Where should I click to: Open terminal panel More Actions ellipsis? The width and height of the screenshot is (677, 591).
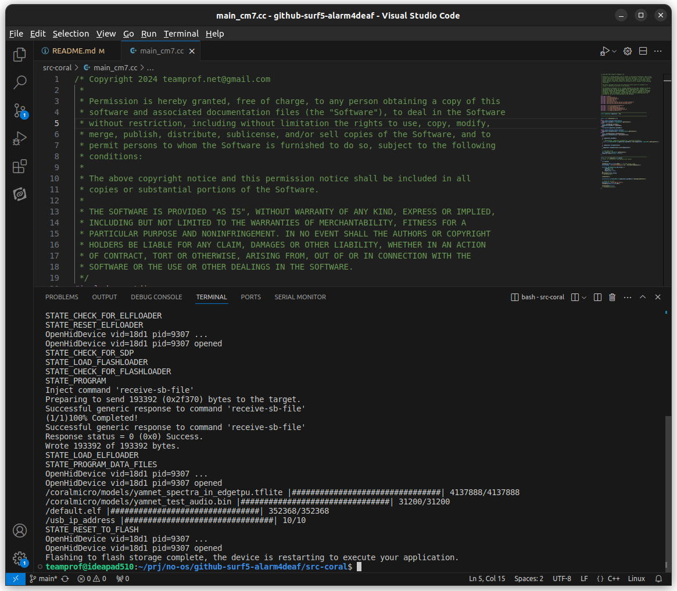tap(628, 297)
